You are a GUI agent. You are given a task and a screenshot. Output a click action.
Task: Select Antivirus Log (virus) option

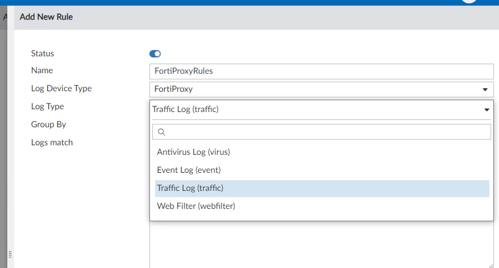coord(322,152)
